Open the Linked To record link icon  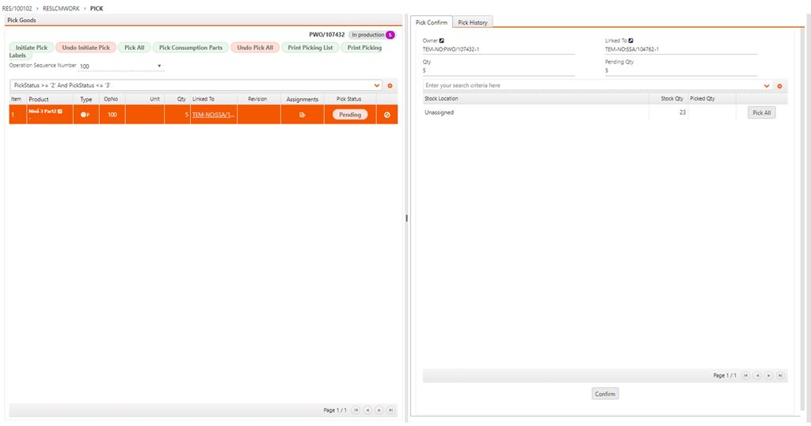tap(631, 40)
